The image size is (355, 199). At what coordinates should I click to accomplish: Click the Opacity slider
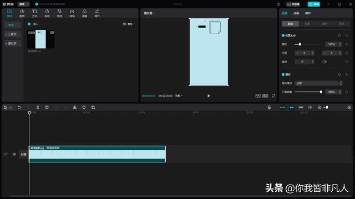308,92
